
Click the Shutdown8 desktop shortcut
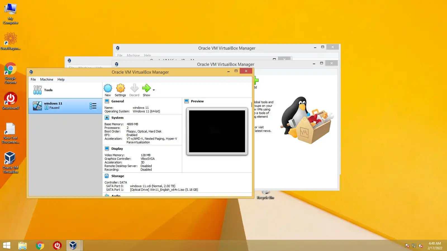[11, 101]
